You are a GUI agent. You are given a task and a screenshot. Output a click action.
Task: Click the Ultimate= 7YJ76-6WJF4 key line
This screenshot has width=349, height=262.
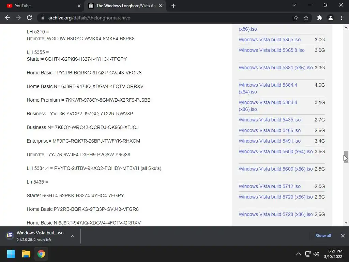78,155
